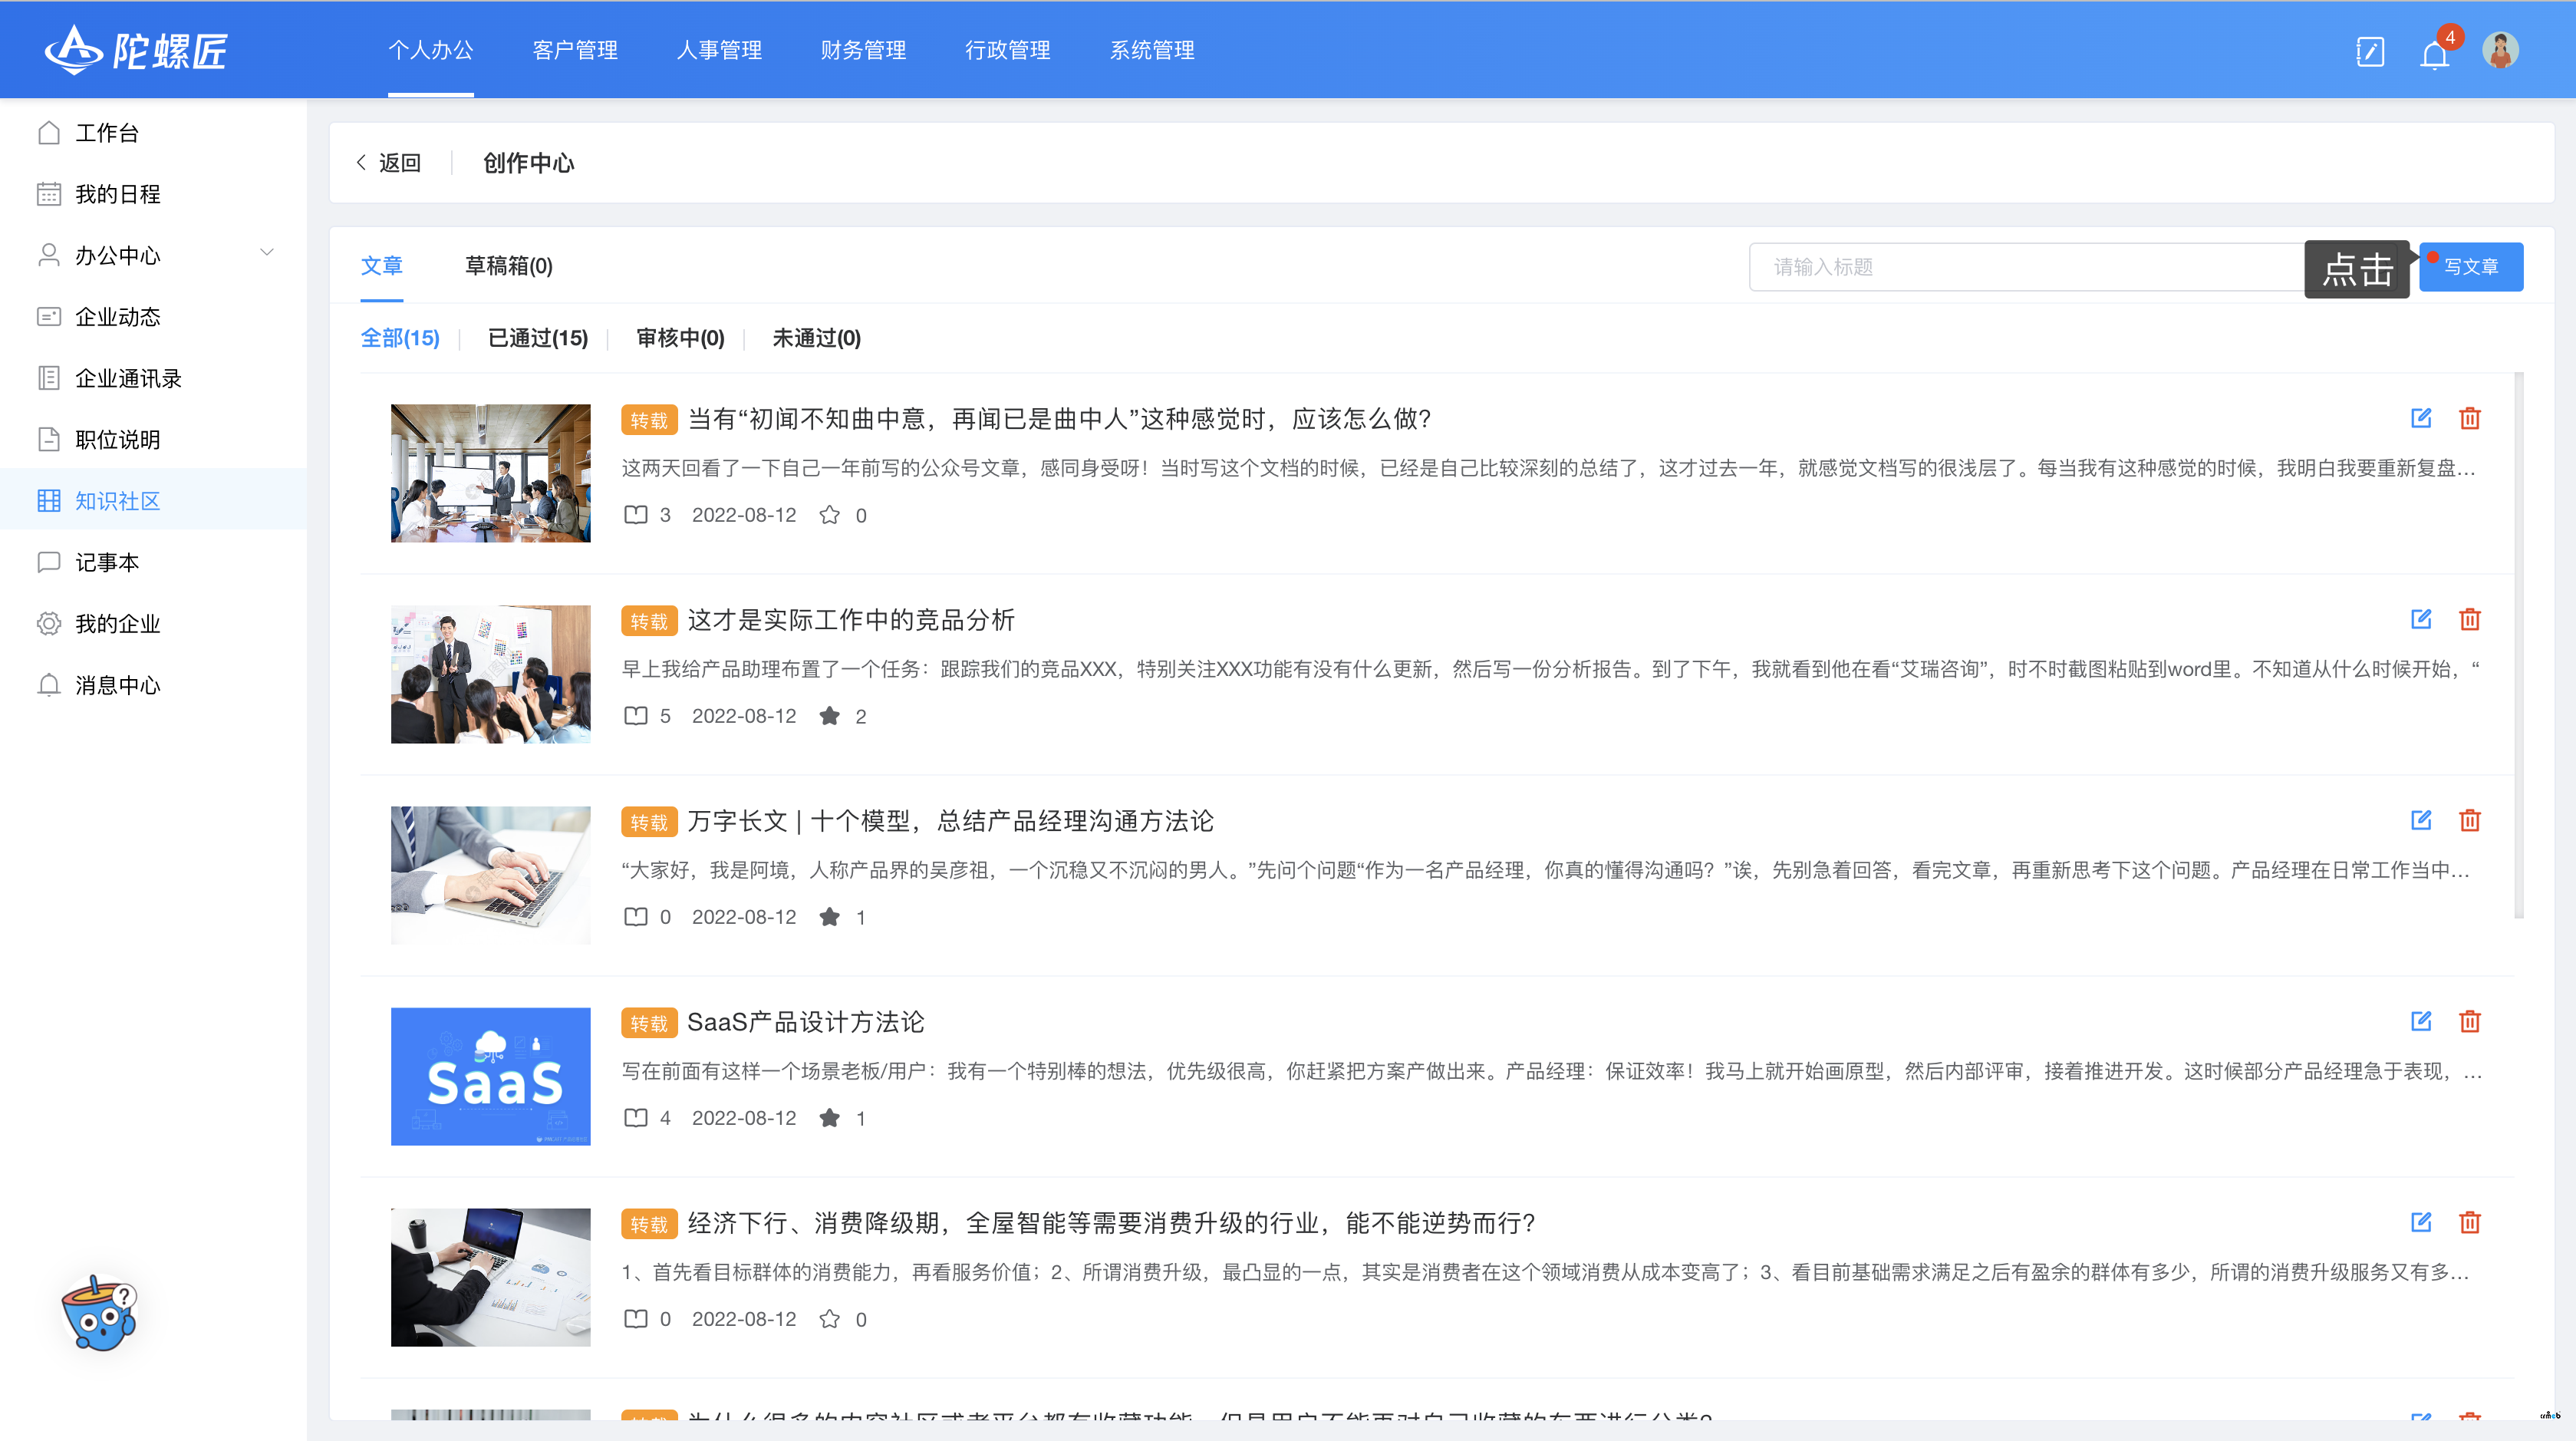Screen dimensions: 2576x1441
Task: Switch to 行政管理 top menu
Action: click(1007, 50)
